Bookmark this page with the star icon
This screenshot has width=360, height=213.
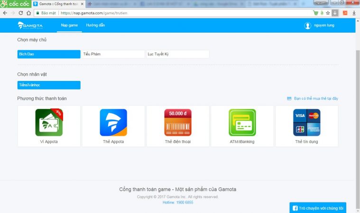pyautogui.click(x=328, y=13)
